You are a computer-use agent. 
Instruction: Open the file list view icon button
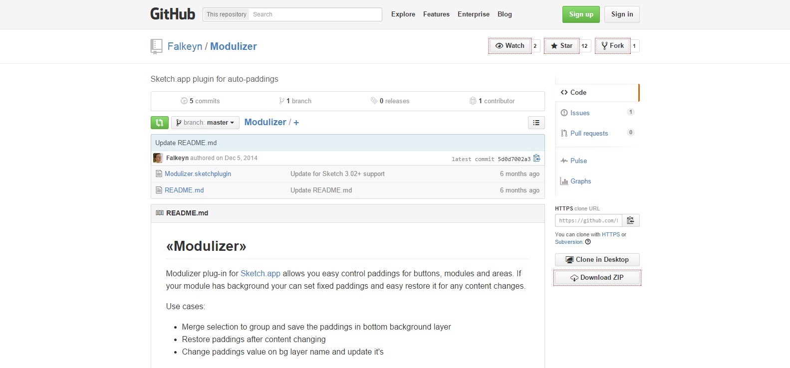click(536, 123)
